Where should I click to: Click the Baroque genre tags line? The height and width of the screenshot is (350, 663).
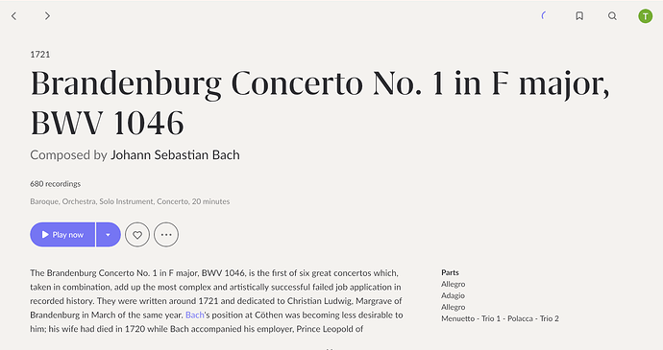pyautogui.click(x=130, y=201)
